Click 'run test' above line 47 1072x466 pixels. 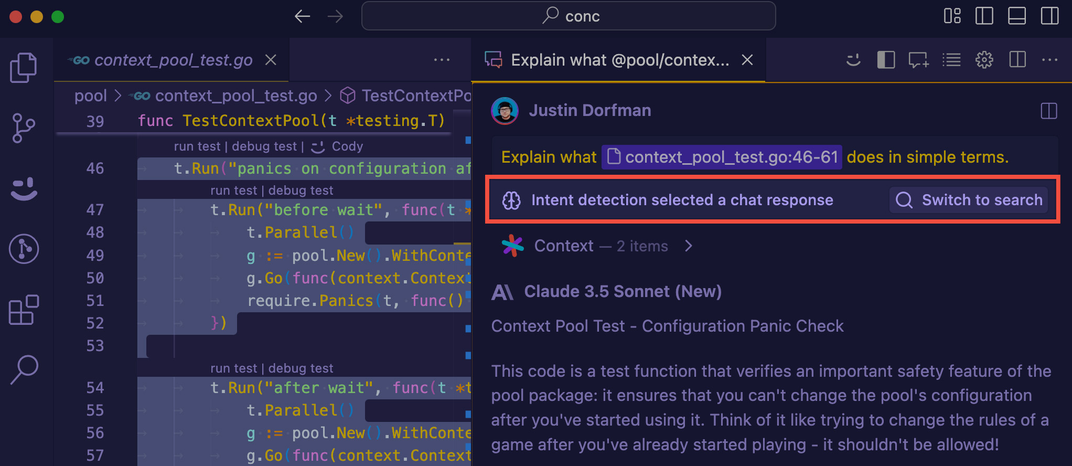[x=234, y=190]
